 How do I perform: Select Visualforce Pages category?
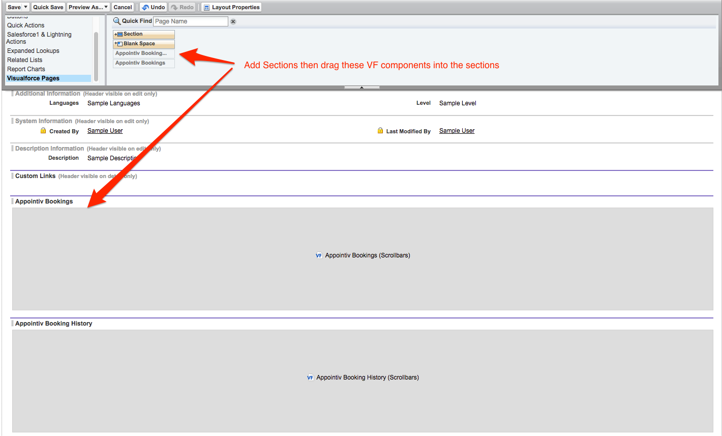tap(48, 78)
